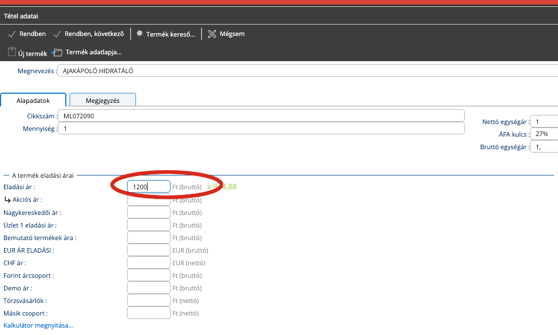Select the Alapadatok tab
The height and width of the screenshot is (335, 558).
(x=33, y=100)
